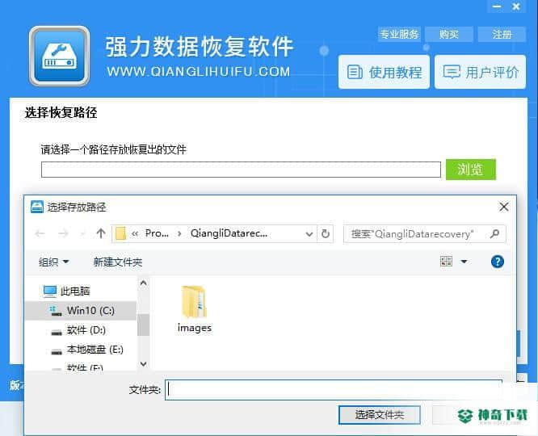
Task: Open the 专业服务 tab
Action: (399, 34)
